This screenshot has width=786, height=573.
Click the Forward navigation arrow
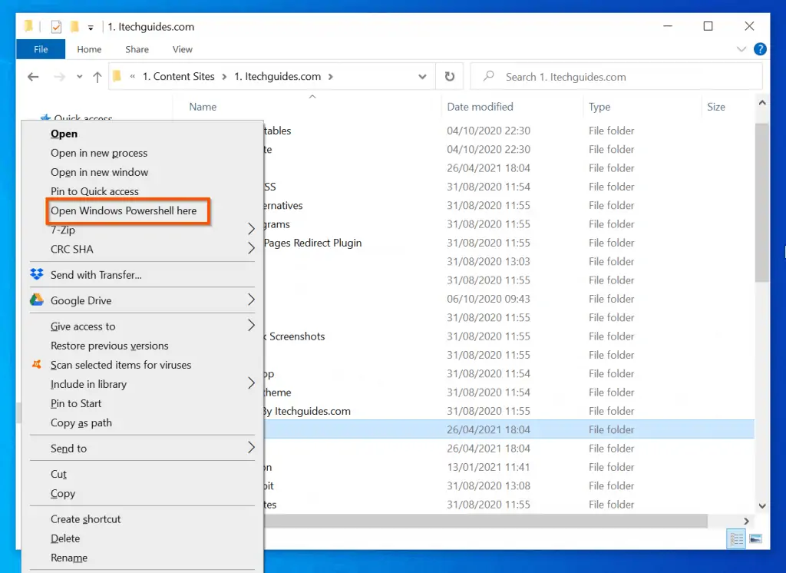[x=59, y=77]
